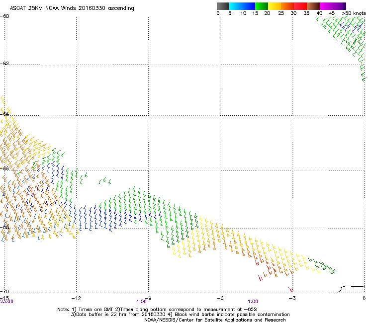Screen dimensions: 368x323
Task: Click the -70 latitude axis label
Action: pyautogui.click(x=4, y=291)
